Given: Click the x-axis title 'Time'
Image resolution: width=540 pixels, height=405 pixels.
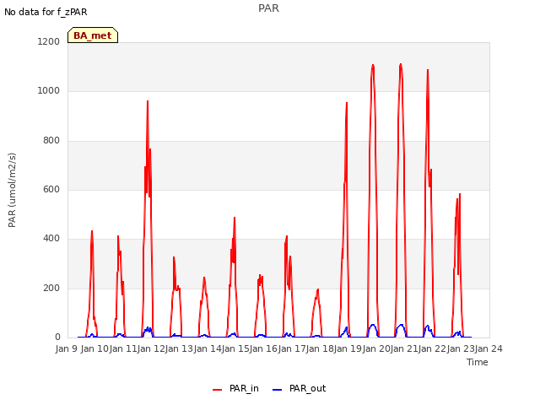Looking at the screenshot, I should pyautogui.click(x=478, y=362).
